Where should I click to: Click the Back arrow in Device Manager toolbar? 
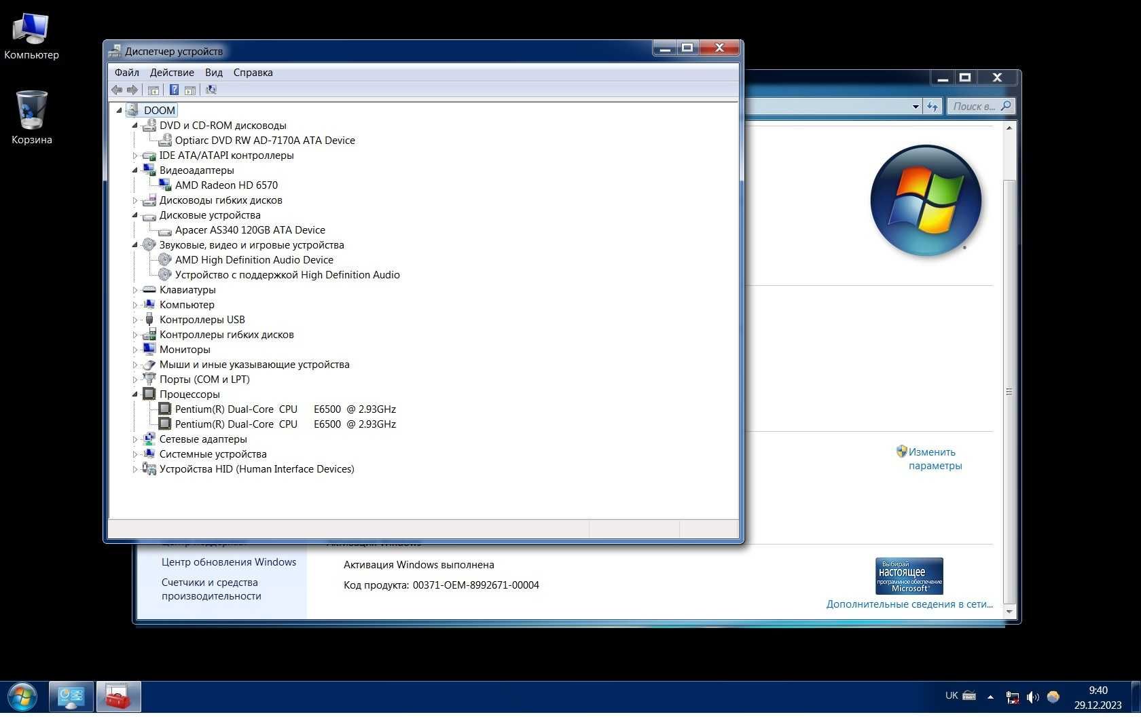point(117,90)
